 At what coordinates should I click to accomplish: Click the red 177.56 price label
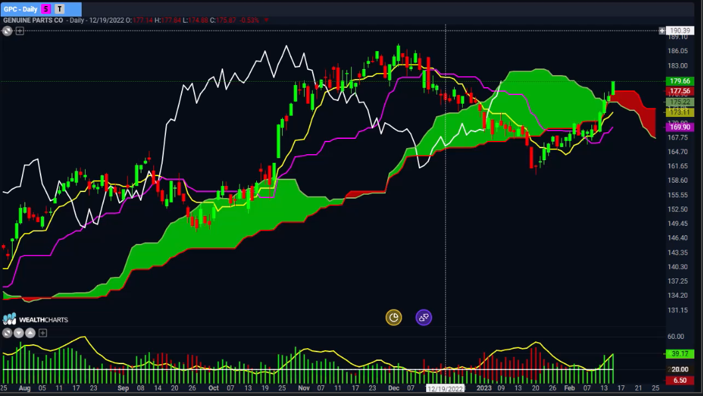(680, 91)
